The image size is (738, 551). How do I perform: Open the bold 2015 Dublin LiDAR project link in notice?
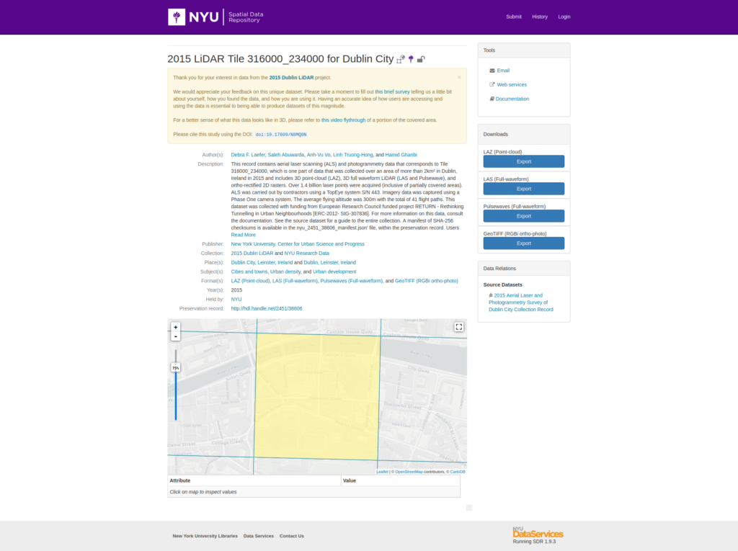(291, 78)
